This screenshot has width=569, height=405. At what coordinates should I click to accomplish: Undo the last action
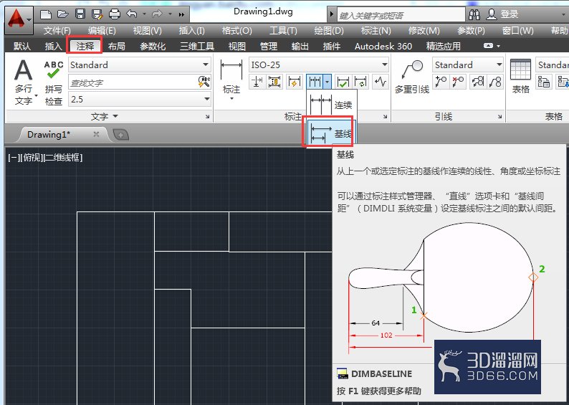(132, 14)
